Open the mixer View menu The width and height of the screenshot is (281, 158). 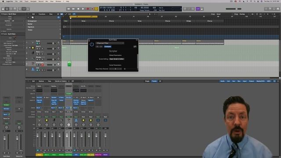(x=50, y=81)
